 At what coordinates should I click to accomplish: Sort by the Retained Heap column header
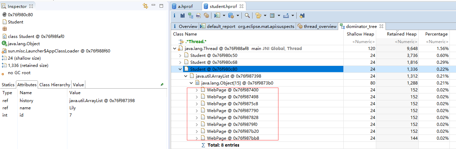[x=397, y=34]
